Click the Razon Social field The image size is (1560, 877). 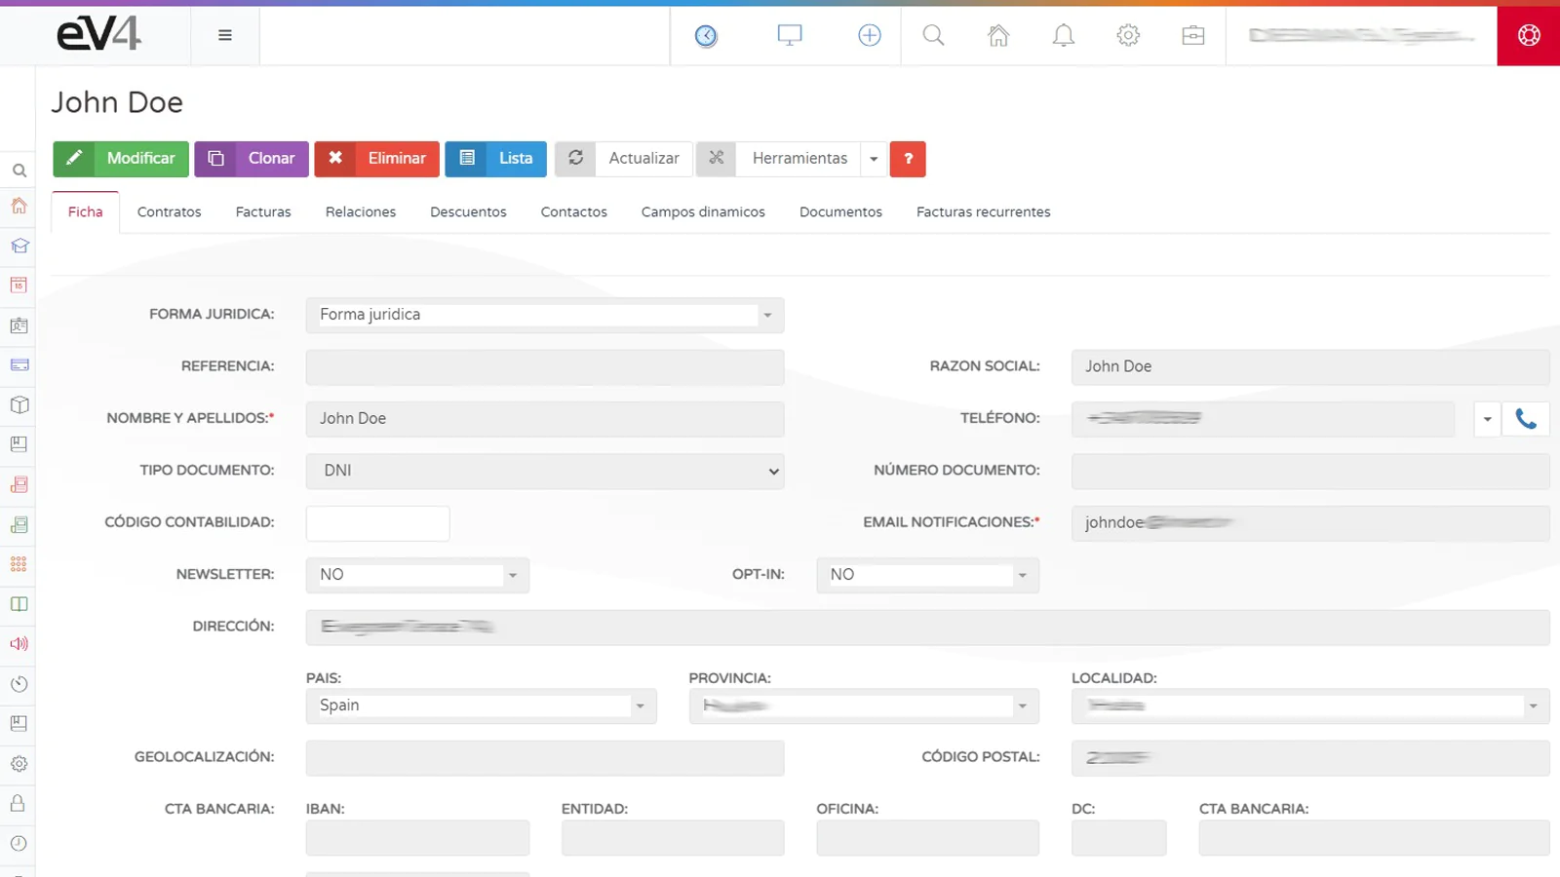tap(1310, 367)
